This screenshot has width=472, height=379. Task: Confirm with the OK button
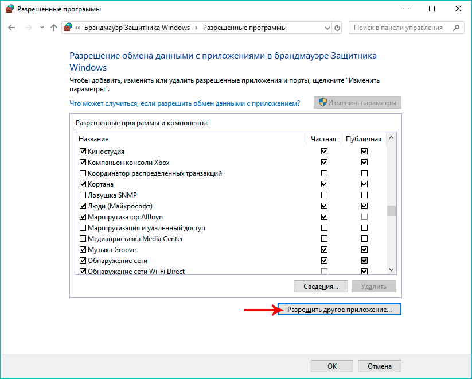click(x=331, y=366)
